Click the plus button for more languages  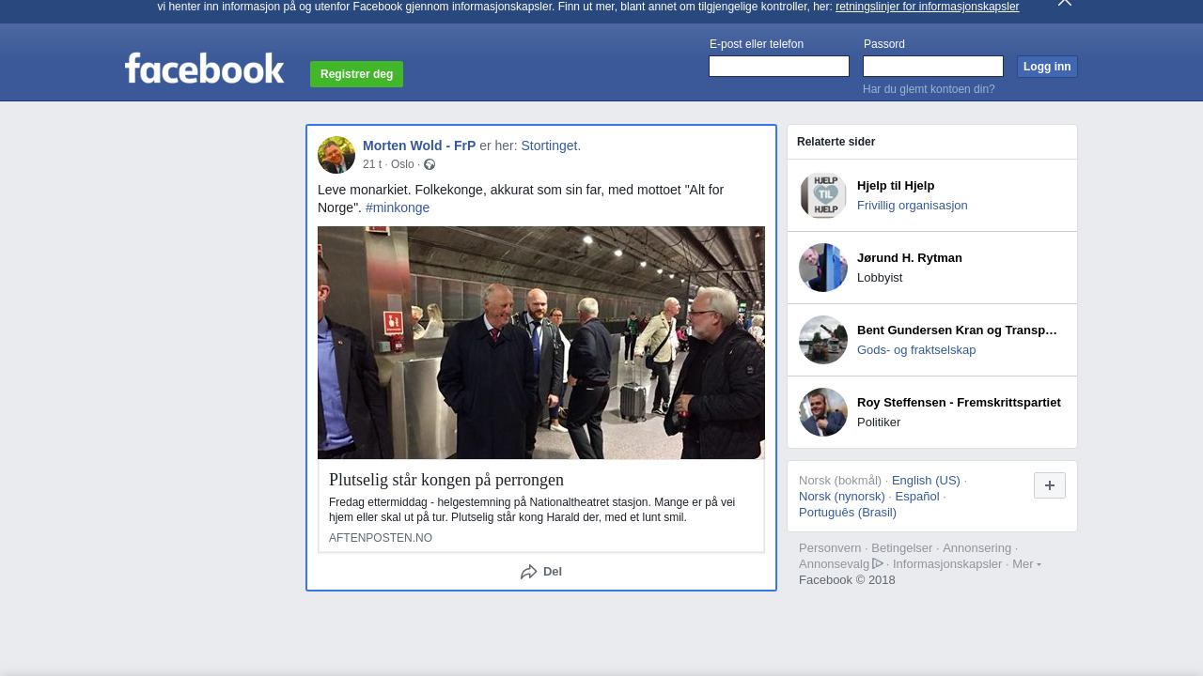1050,485
